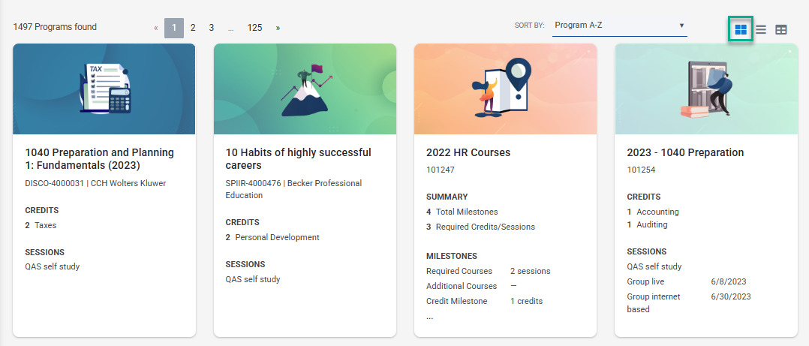Switch to table view layout
Image resolution: width=809 pixels, height=346 pixels.
pos(781,29)
